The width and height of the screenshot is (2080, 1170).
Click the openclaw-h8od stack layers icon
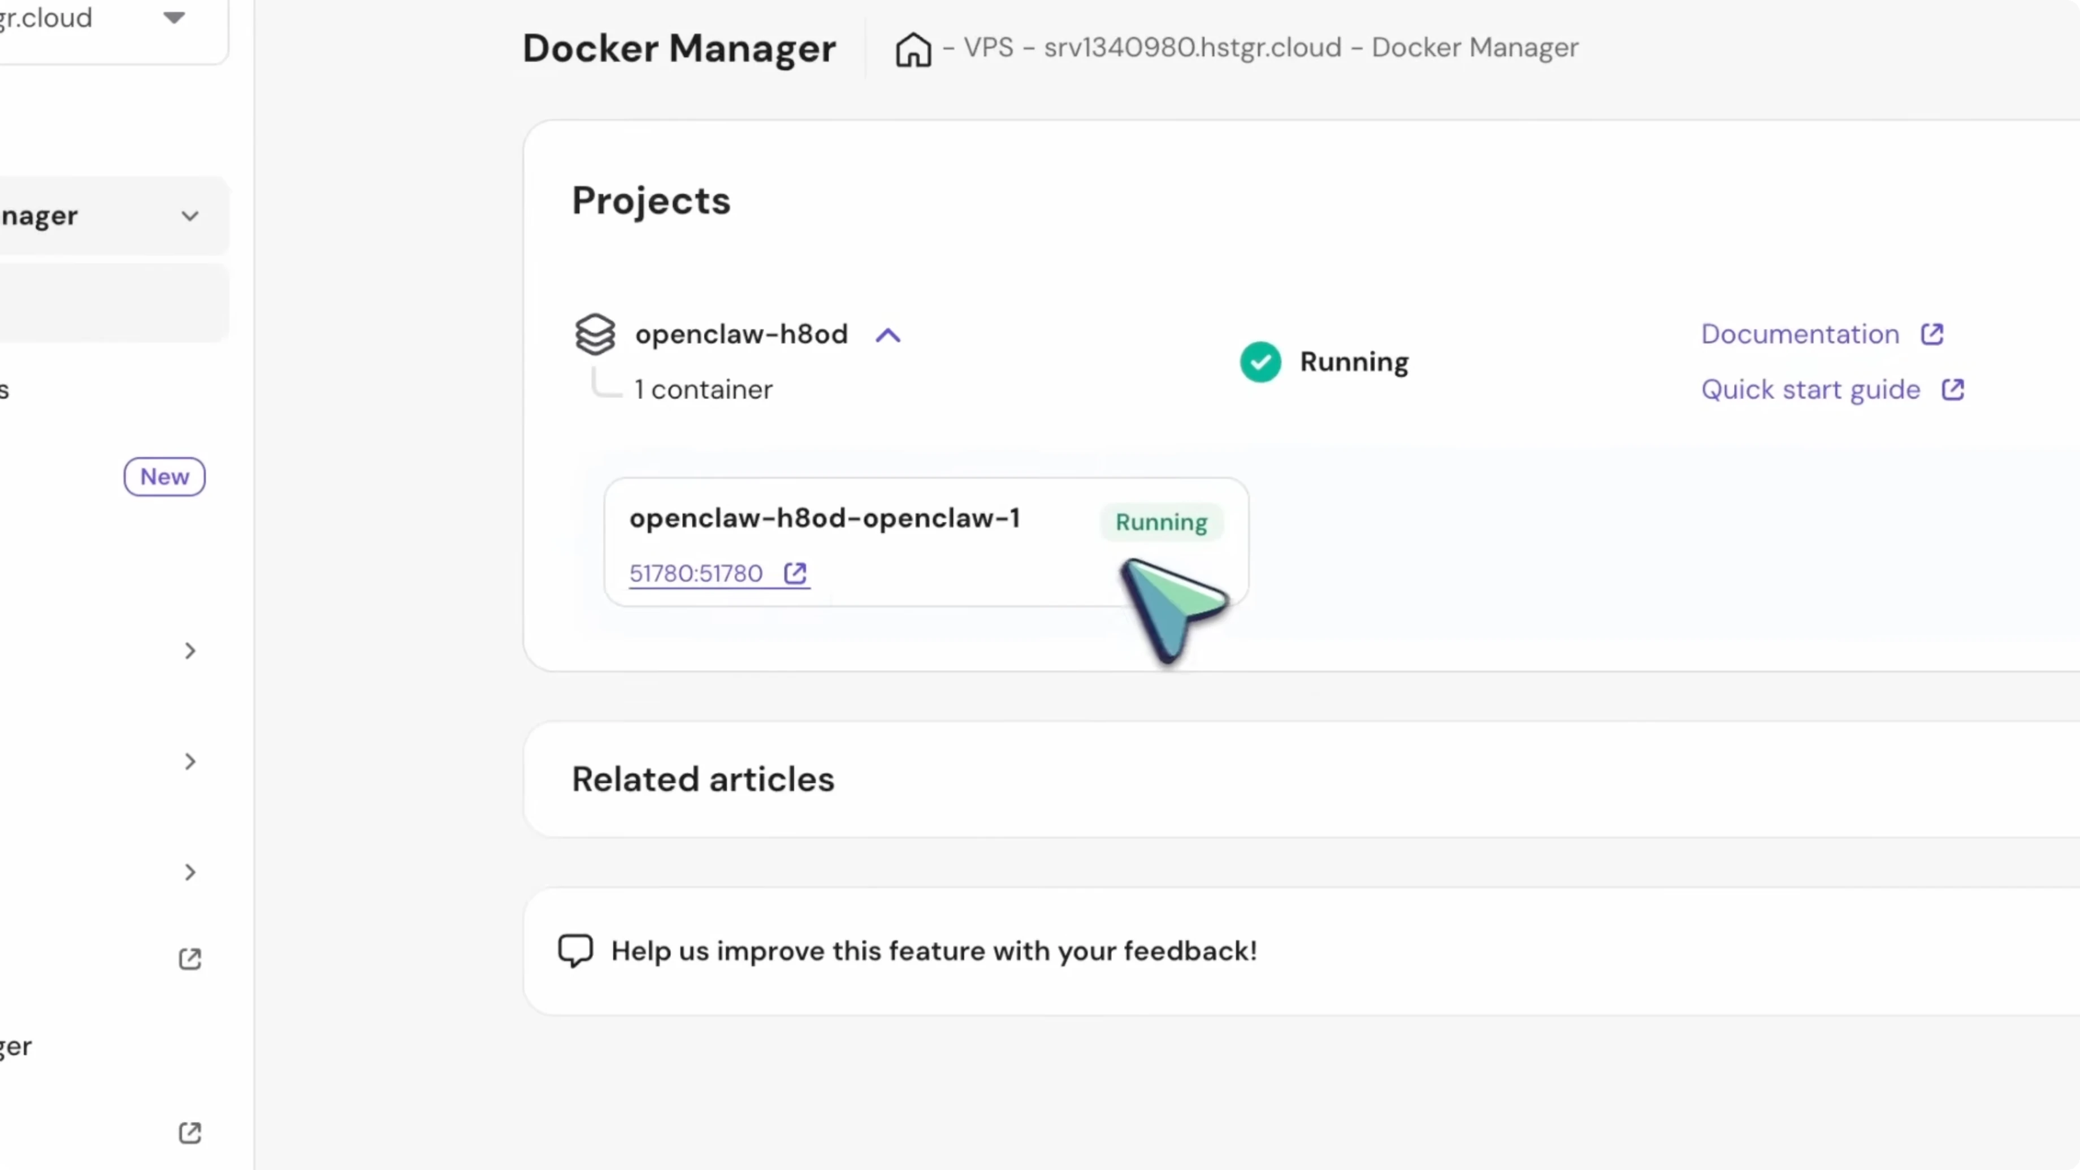point(595,334)
